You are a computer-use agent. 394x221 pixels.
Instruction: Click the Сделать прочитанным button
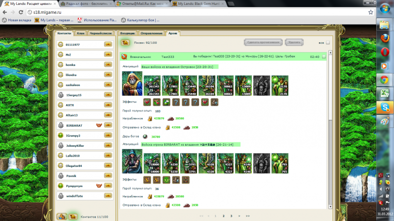(263, 42)
